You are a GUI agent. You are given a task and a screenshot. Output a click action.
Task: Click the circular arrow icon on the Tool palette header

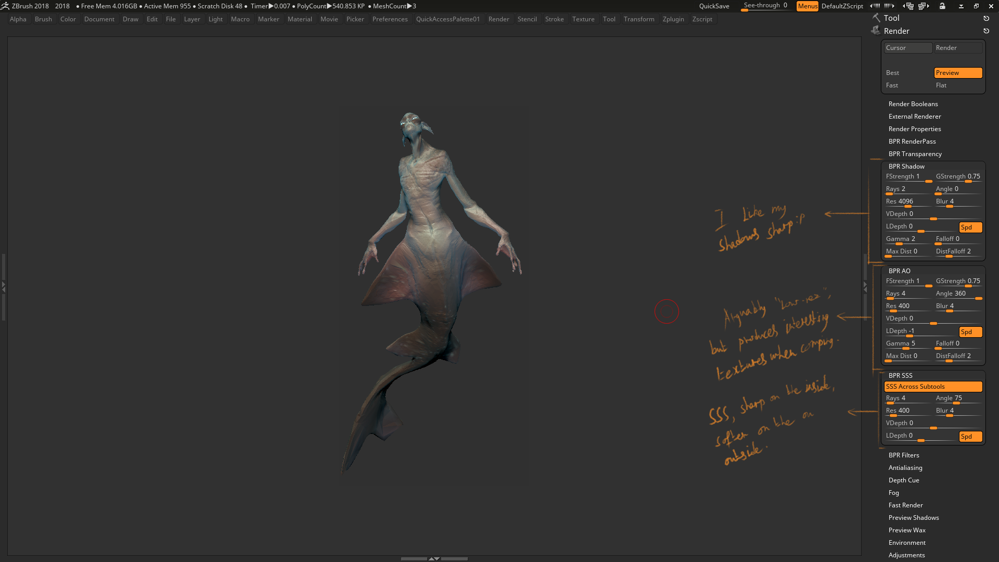986,18
